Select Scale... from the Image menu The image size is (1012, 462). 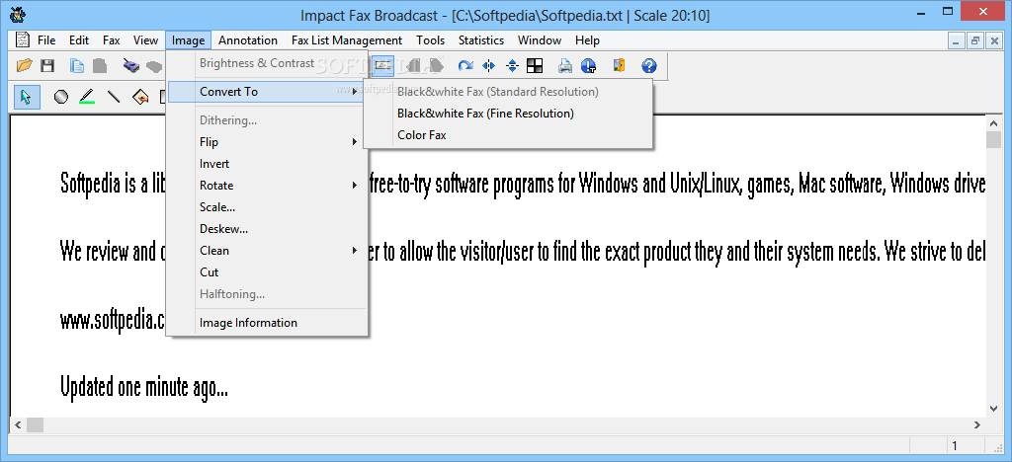(x=267, y=207)
